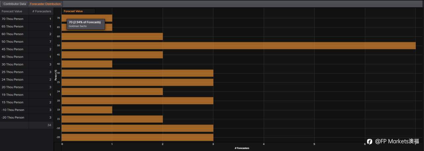Click the chart bar for value 30
Screen dimensions: 424x151
click(137, 73)
